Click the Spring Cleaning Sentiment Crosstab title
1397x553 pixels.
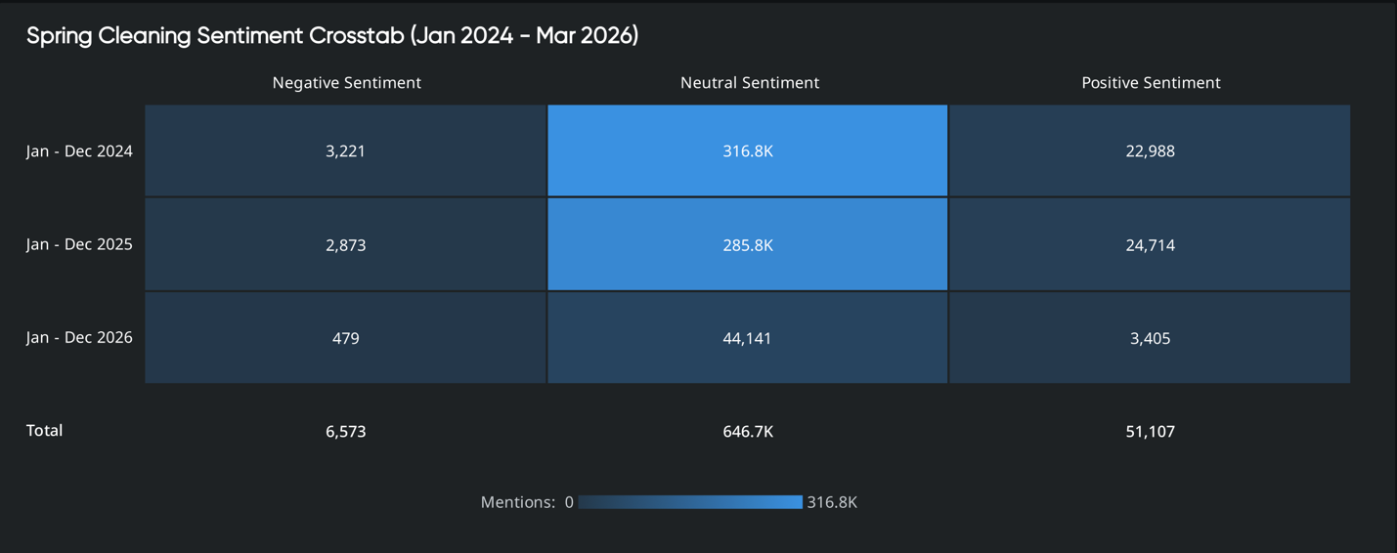332,36
